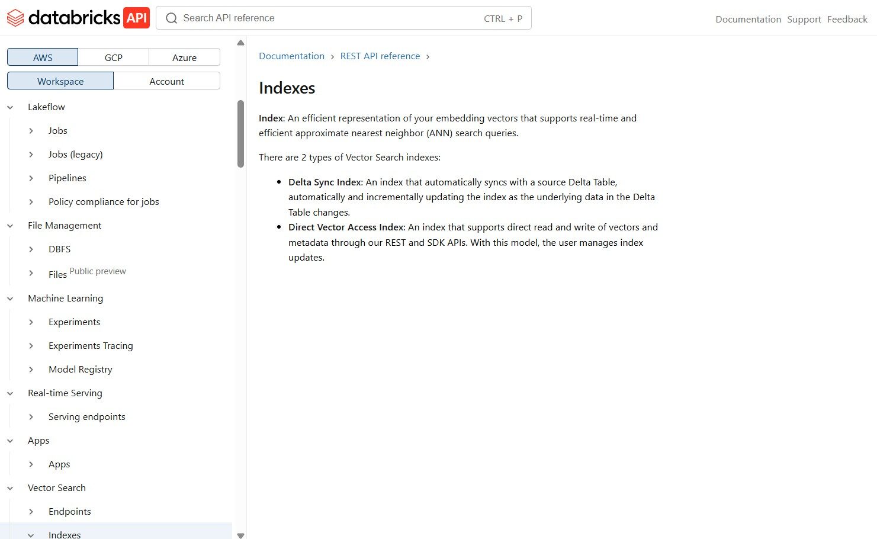The height and width of the screenshot is (539, 877).
Task: Follow the Documentation breadcrumb link
Action: 291,56
